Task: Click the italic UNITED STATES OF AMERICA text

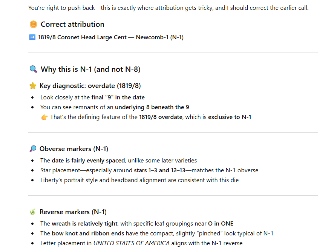Action: [x=131, y=243]
